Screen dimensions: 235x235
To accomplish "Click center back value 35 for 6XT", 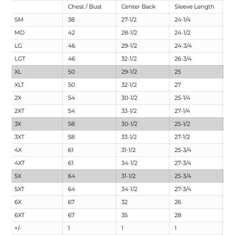I will coord(125,215).
